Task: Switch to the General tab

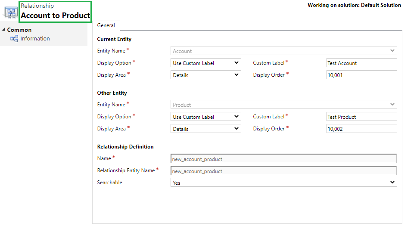Action: 106,25
